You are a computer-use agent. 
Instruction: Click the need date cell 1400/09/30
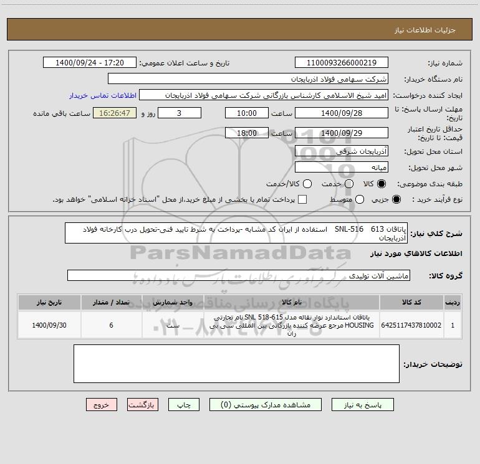(x=49, y=325)
